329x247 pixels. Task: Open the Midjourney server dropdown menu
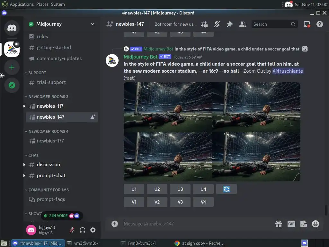tap(92, 24)
